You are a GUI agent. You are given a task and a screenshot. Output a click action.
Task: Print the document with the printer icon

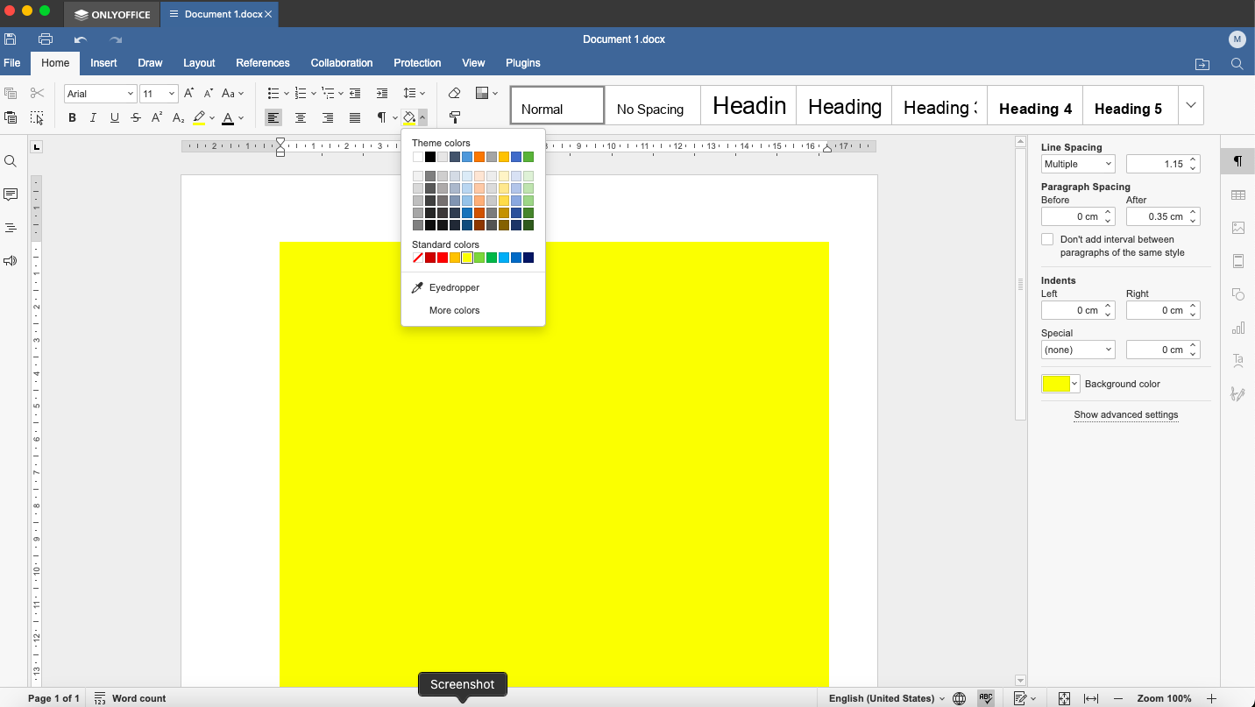tap(46, 39)
